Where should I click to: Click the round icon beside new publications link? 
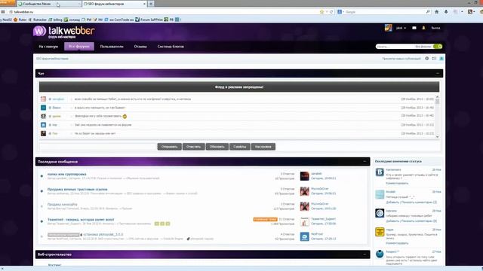(x=427, y=59)
